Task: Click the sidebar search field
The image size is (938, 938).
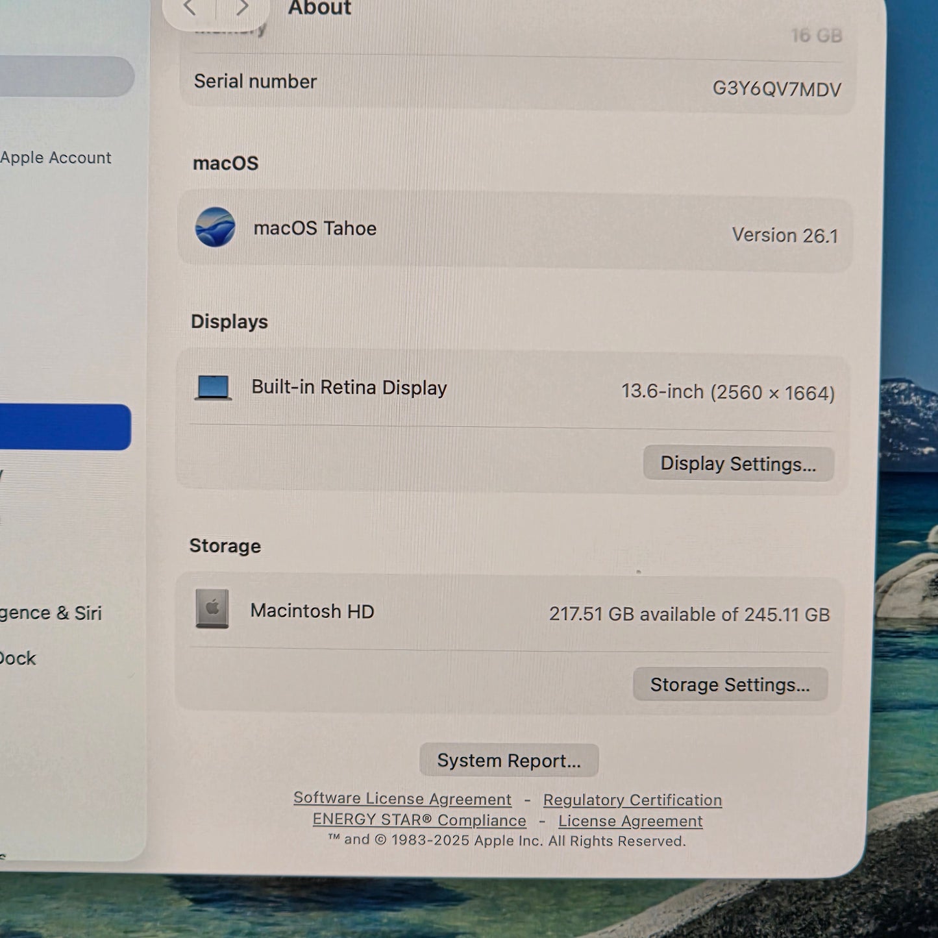Action: [65, 76]
